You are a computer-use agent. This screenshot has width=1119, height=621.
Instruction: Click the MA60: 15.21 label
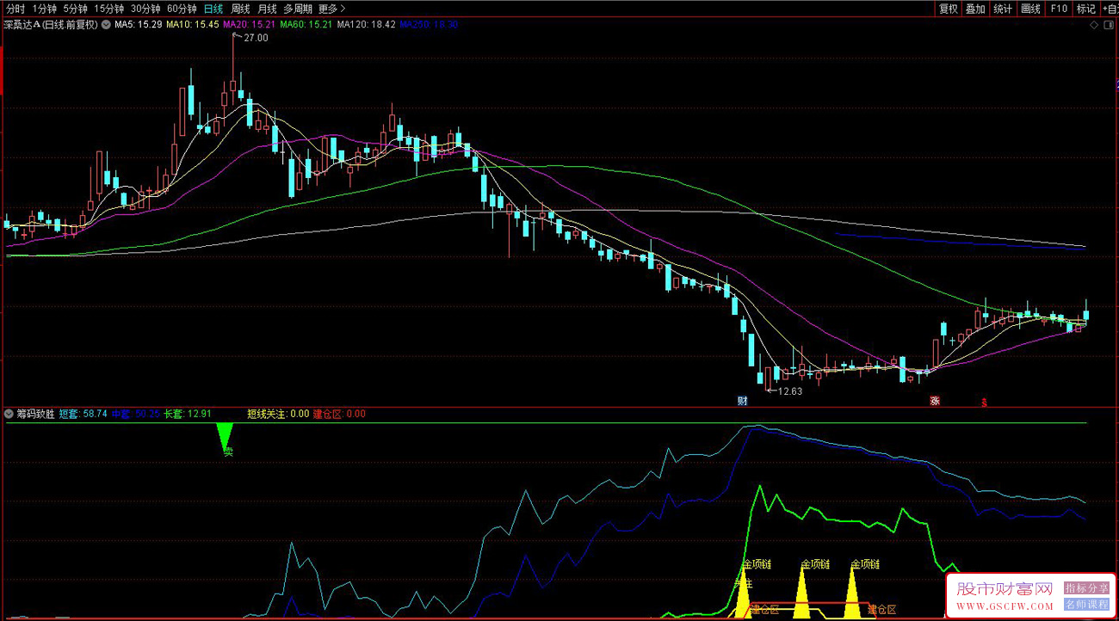click(306, 25)
